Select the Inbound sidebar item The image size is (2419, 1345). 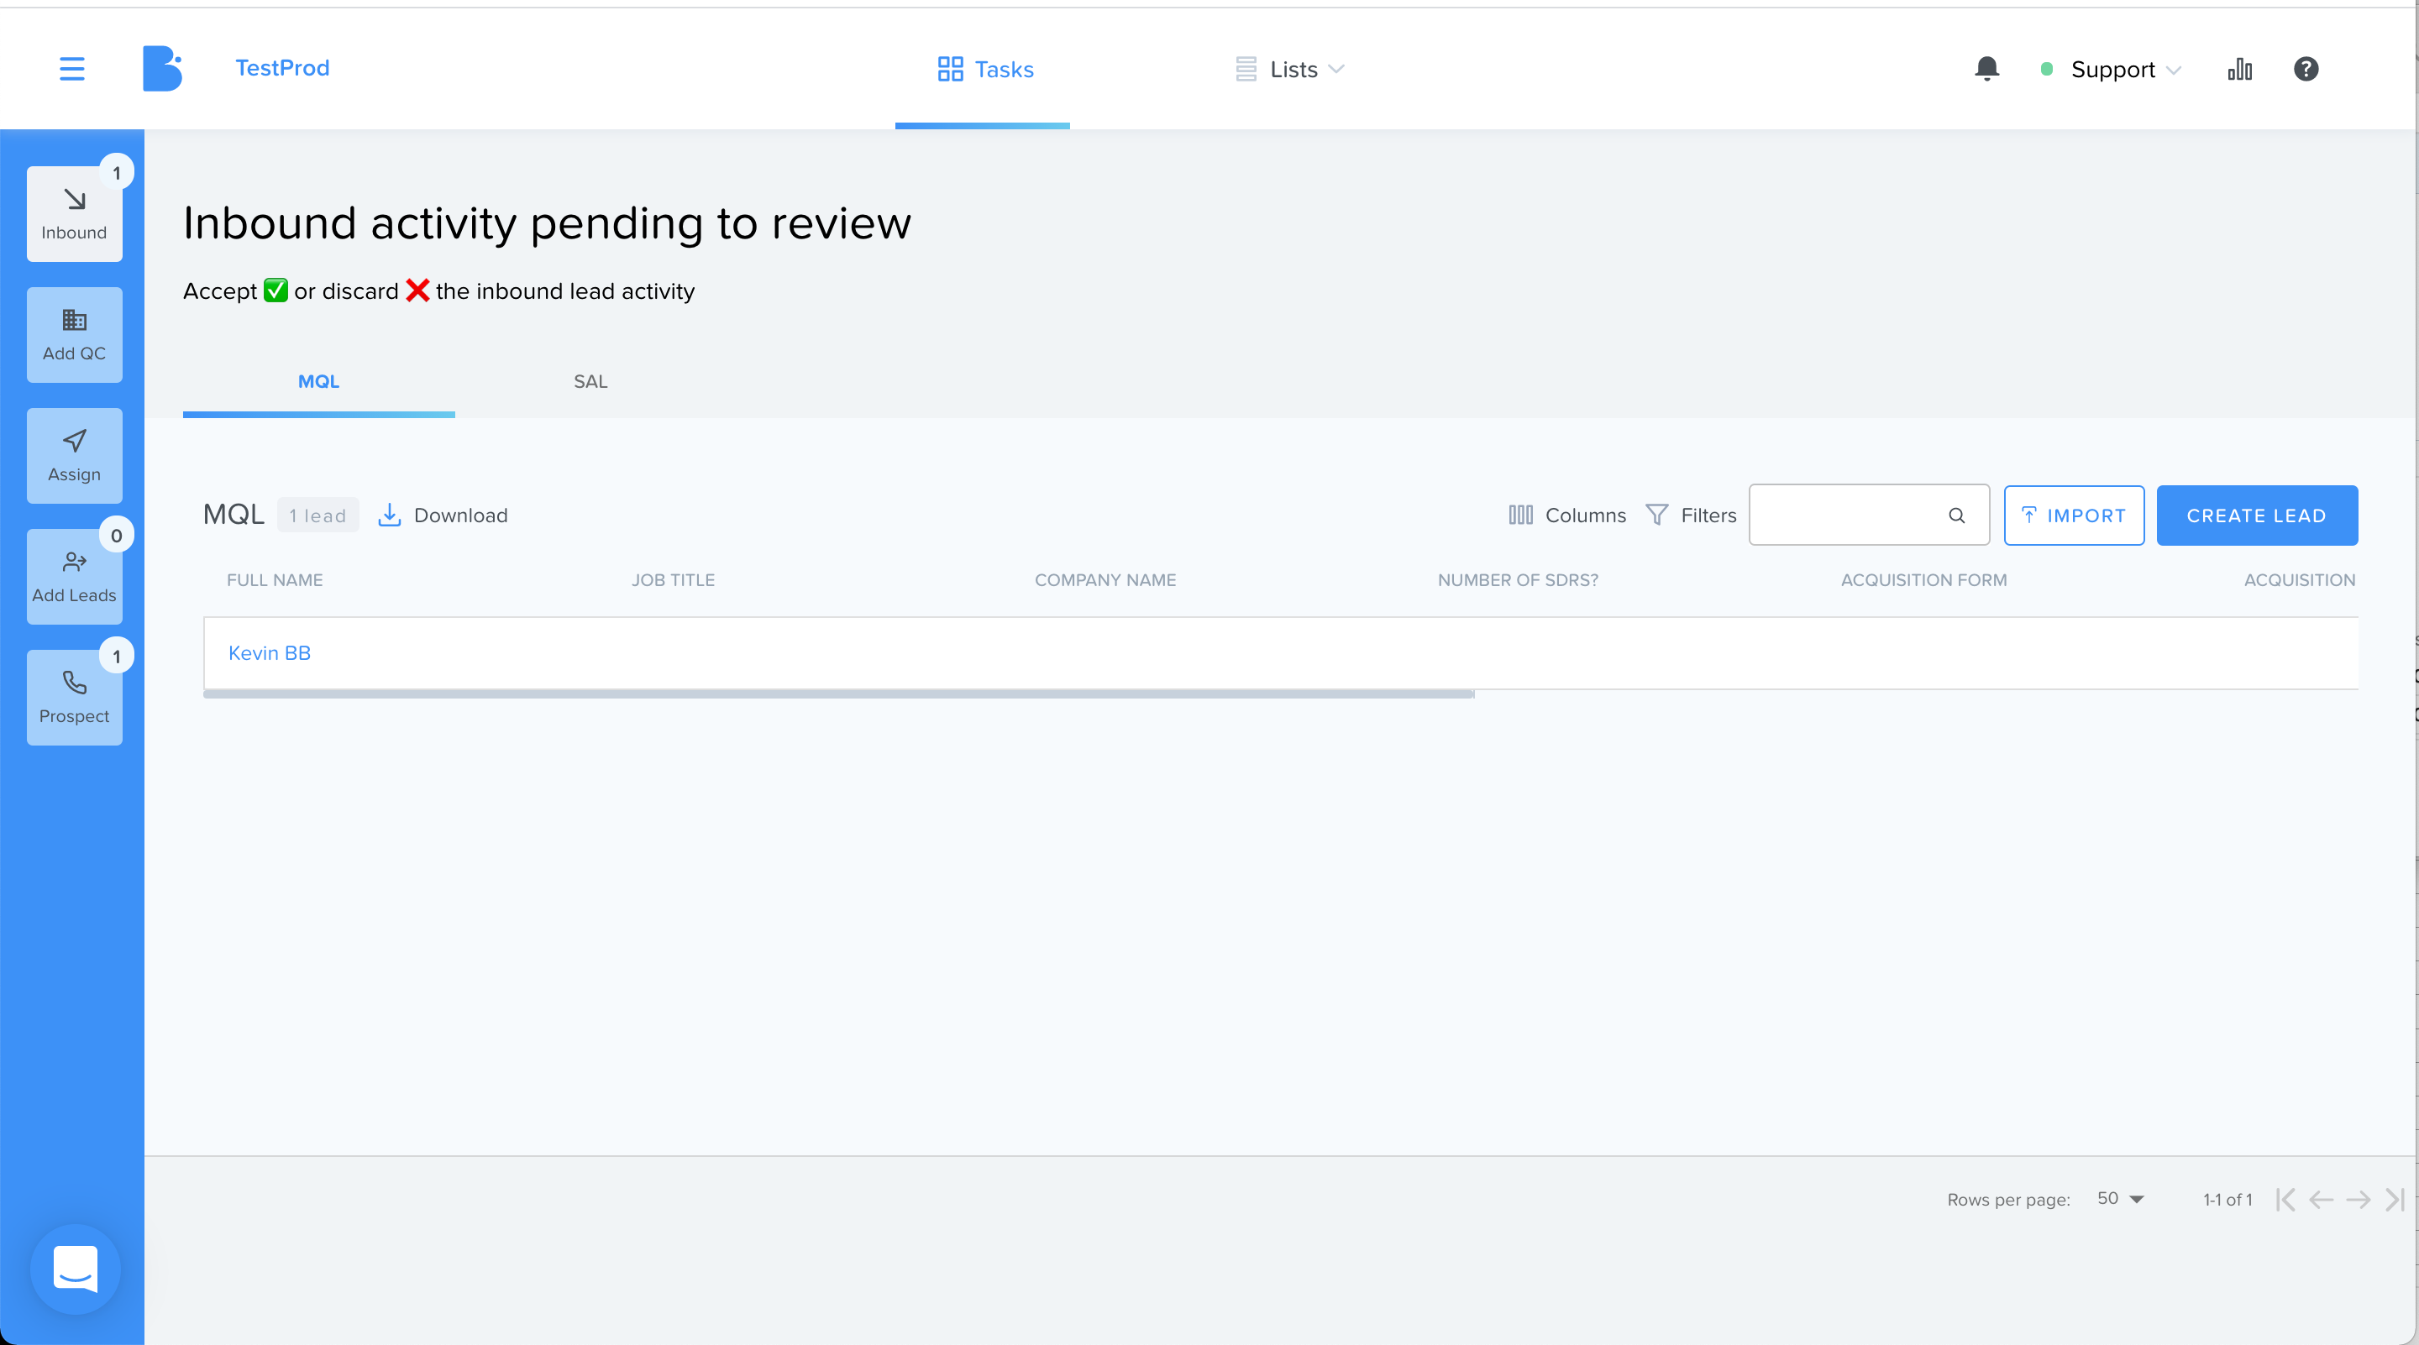click(x=74, y=214)
